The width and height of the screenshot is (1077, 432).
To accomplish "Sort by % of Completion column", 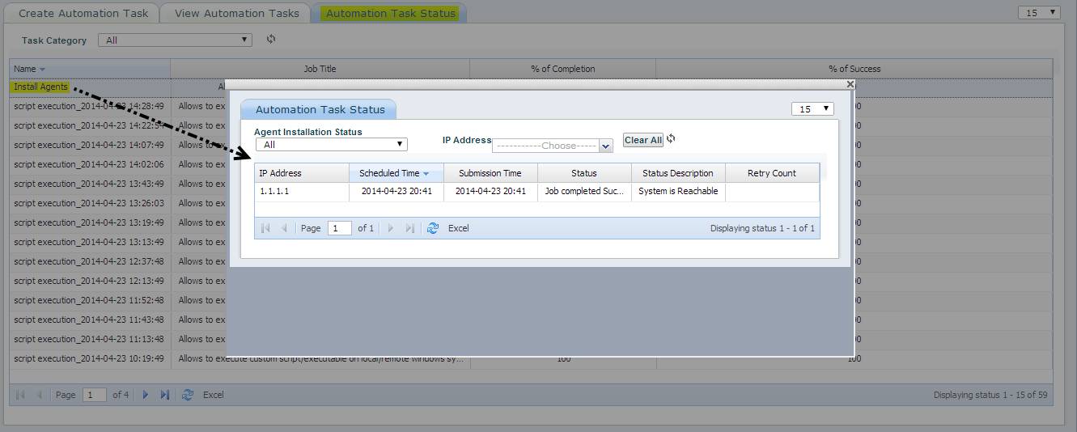I will [x=562, y=69].
